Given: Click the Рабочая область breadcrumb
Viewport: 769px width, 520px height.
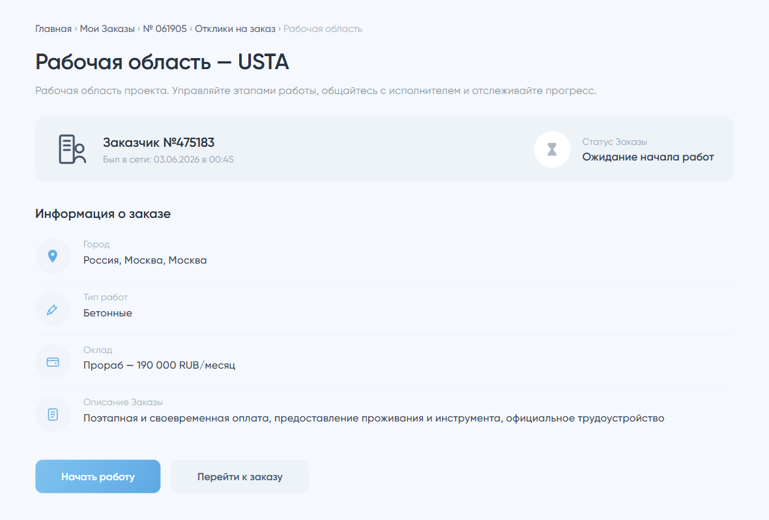Looking at the screenshot, I should click(x=323, y=29).
